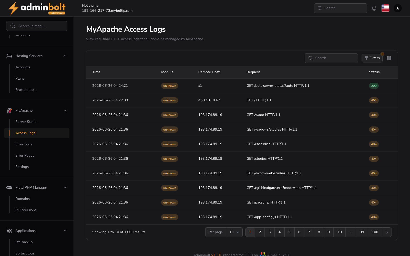Image resolution: width=410 pixels, height=256 pixels.
Task: Collapse the Multi PHP Manager section
Action: [65, 187]
